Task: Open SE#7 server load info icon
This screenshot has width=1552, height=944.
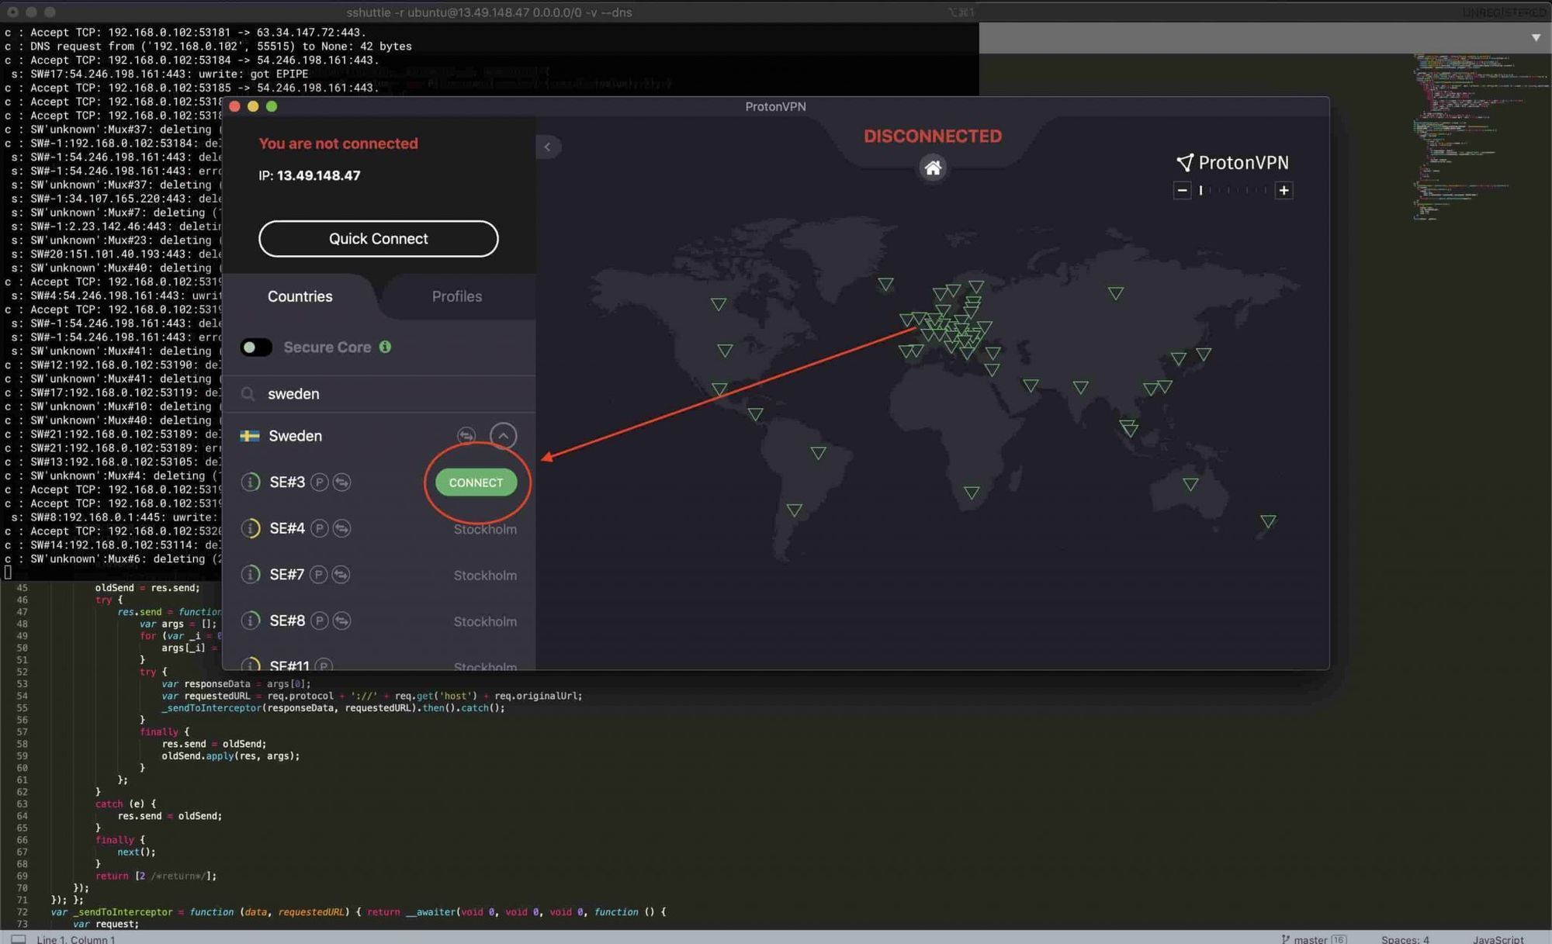Action: pyautogui.click(x=251, y=575)
